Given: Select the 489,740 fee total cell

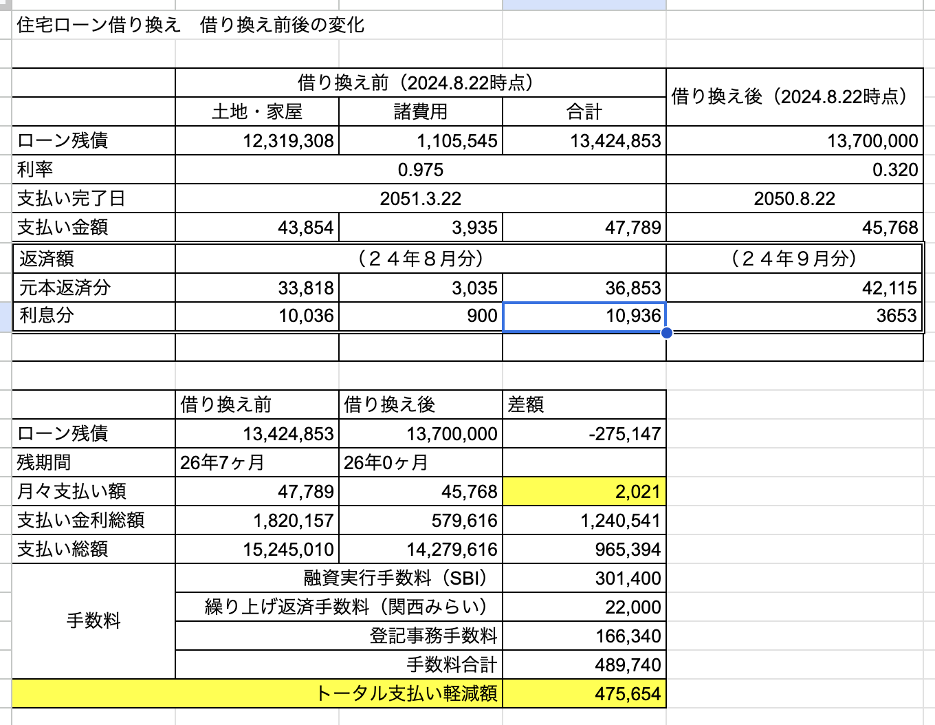Looking at the screenshot, I should tap(584, 664).
